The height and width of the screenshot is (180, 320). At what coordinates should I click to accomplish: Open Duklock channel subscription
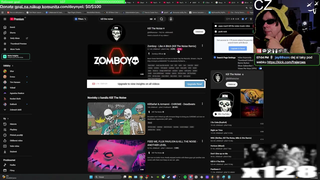tap(13, 104)
